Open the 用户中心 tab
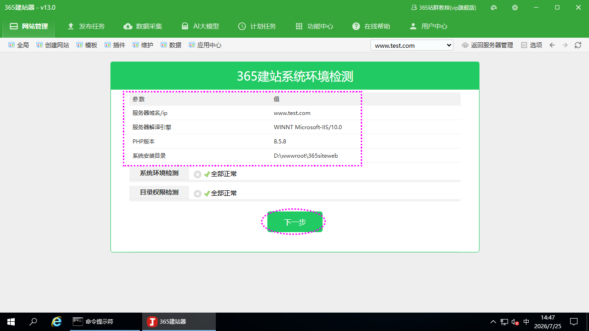The width and height of the screenshot is (589, 331). [x=428, y=26]
